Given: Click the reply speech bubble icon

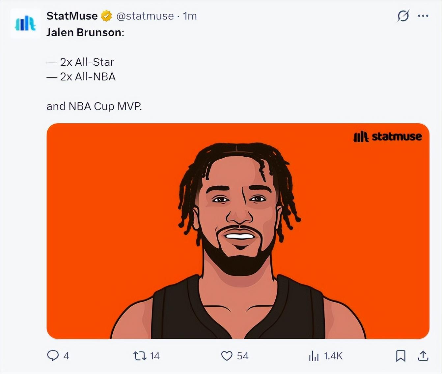Looking at the screenshot, I should click(x=53, y=356).
